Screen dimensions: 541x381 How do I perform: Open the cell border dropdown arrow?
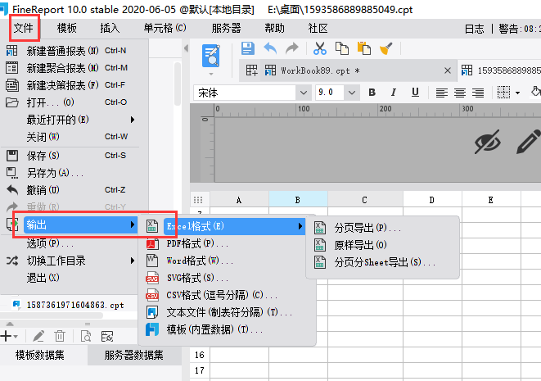pos(517,93)
